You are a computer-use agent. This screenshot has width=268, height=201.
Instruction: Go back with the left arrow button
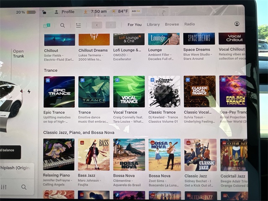tap(97, 25)
